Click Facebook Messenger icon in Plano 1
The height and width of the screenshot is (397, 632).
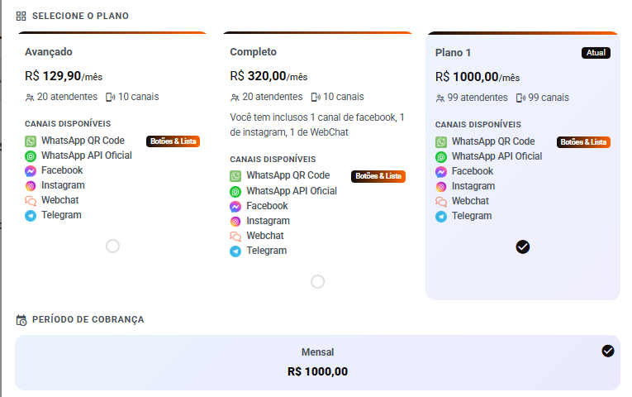[x=441, y=172]
